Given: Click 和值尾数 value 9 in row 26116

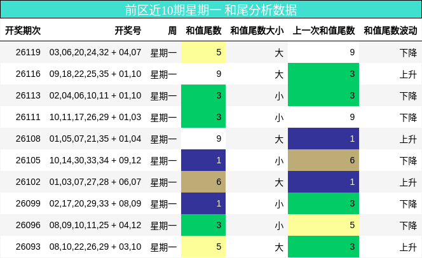Looking at the screenshot, I should [x=219, y=74].
